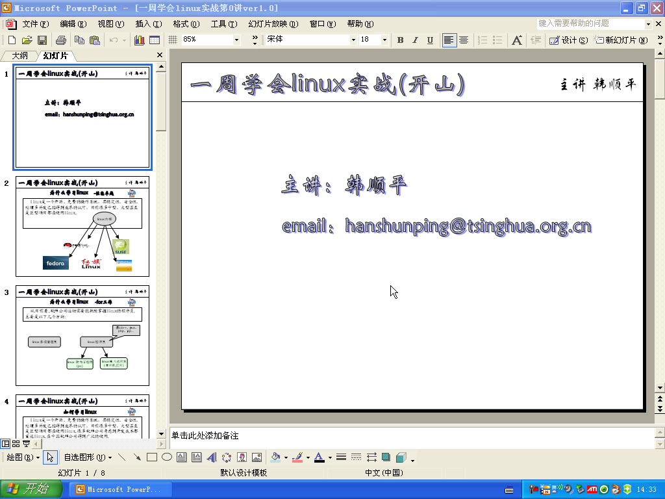Apply line color brush swatch
Screen dimensions: 665x499
click(x=297, y=457)
